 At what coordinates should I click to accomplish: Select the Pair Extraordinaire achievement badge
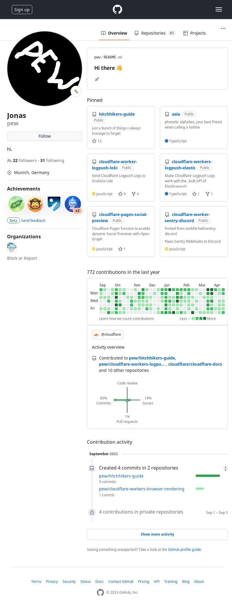(x=16, y=204)
